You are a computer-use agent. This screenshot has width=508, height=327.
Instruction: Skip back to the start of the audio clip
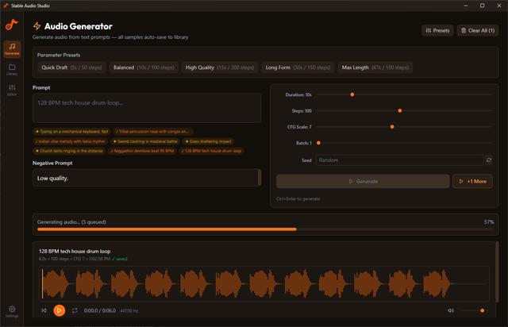coord(44,310)
